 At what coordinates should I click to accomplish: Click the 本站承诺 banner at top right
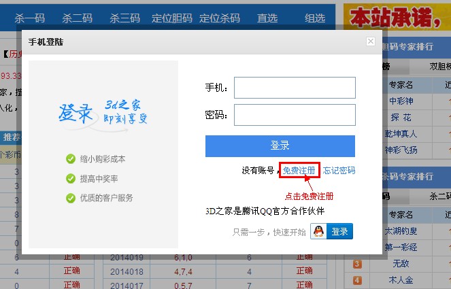[x=397, y=17]
